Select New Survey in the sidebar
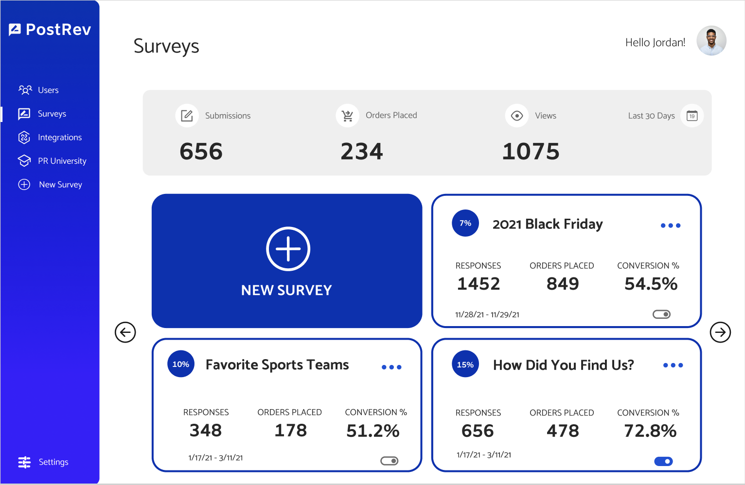The height and width of the screenshot is (485, 745). coord(60,185)
